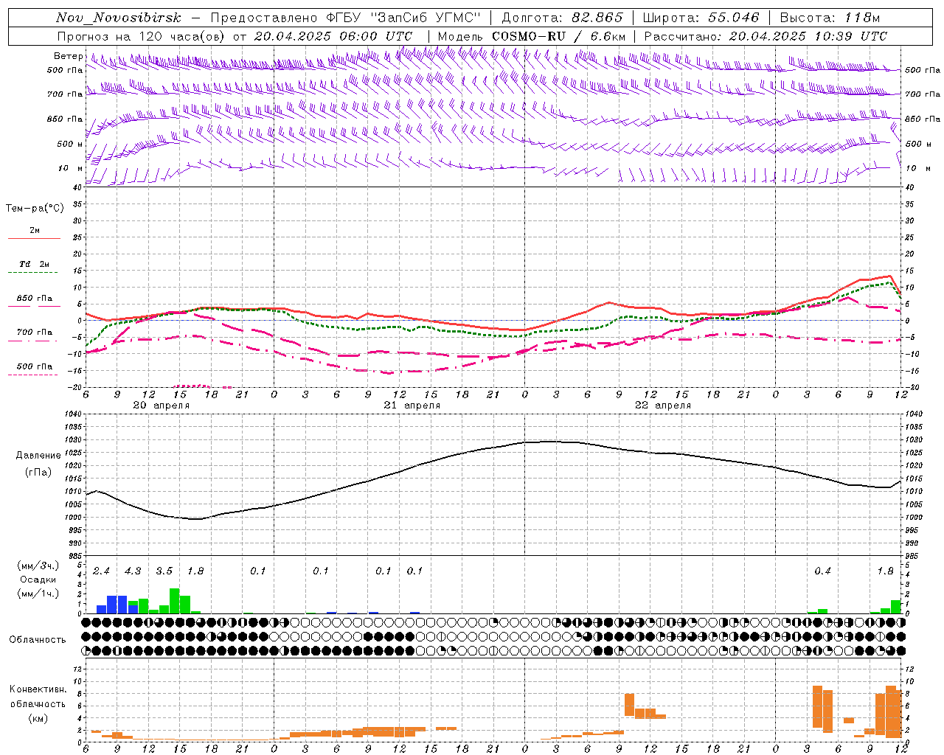Click the 700 гПа temperature legend label
This screenshot has width=944, height=755.
(35, 332)
